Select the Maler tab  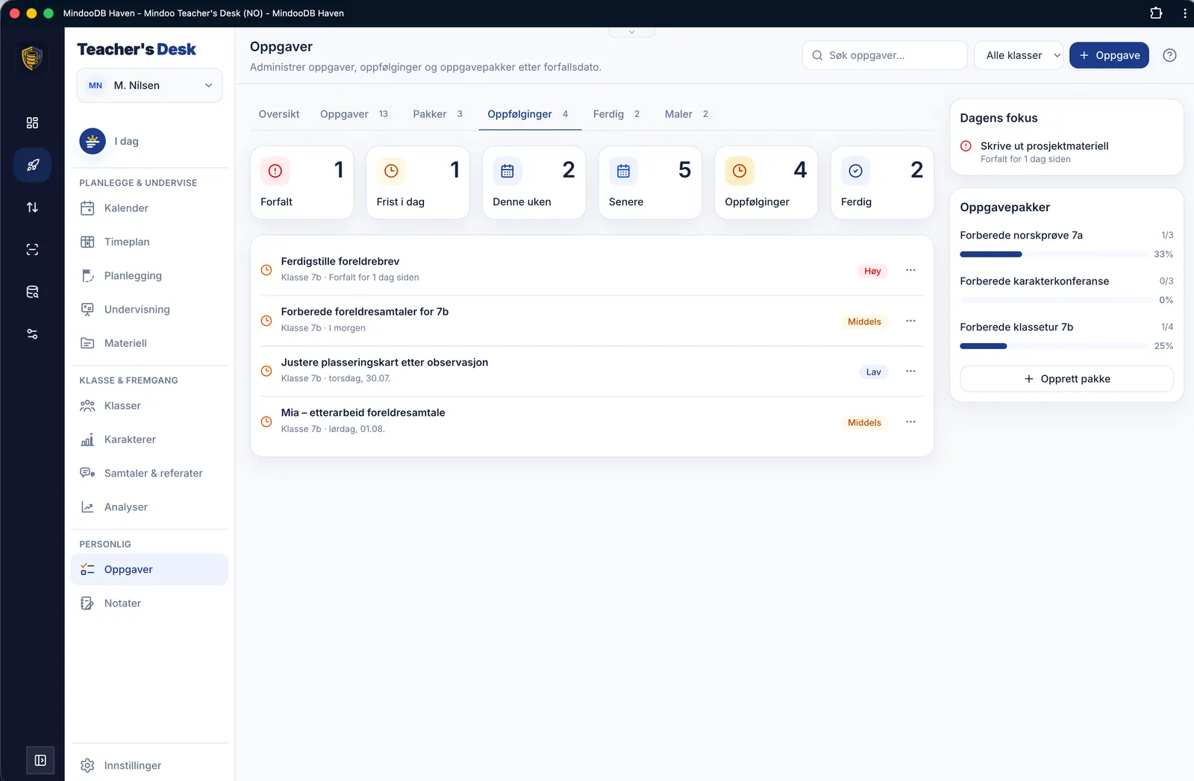tap(687, 114)
